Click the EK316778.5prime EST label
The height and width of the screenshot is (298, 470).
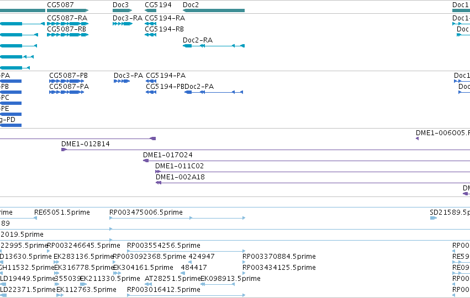click(x=84, y=268)
